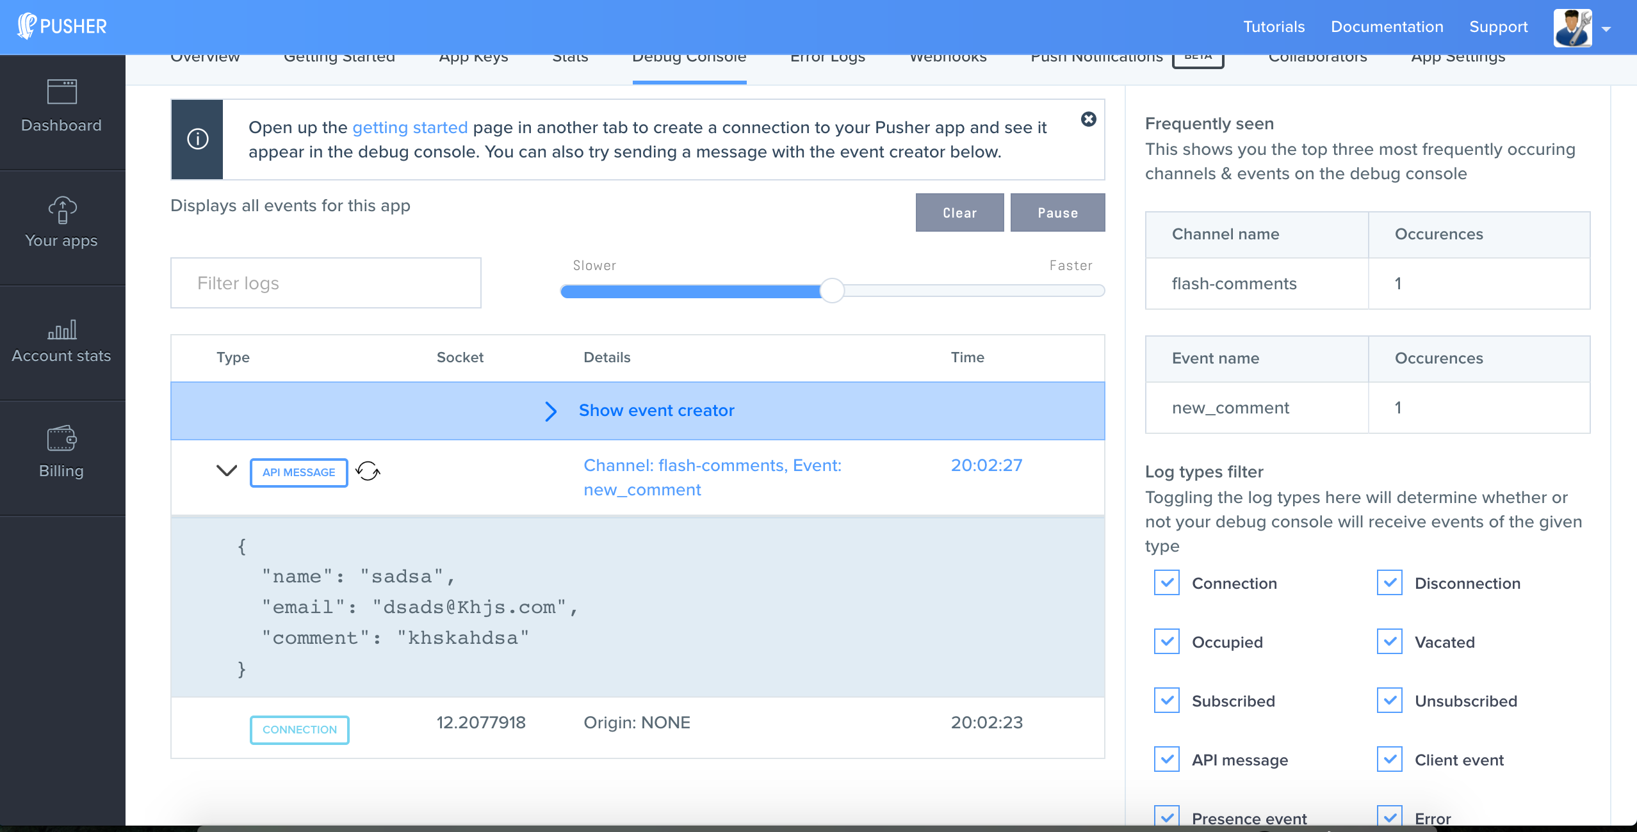Show the event creator
Image resolution: width=1637 pixels, height=832 pixels.
pyautogui.click(x=656, y=410)
